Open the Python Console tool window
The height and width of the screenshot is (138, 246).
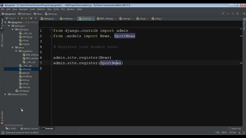pyautogui.click(x=29, y=129)
